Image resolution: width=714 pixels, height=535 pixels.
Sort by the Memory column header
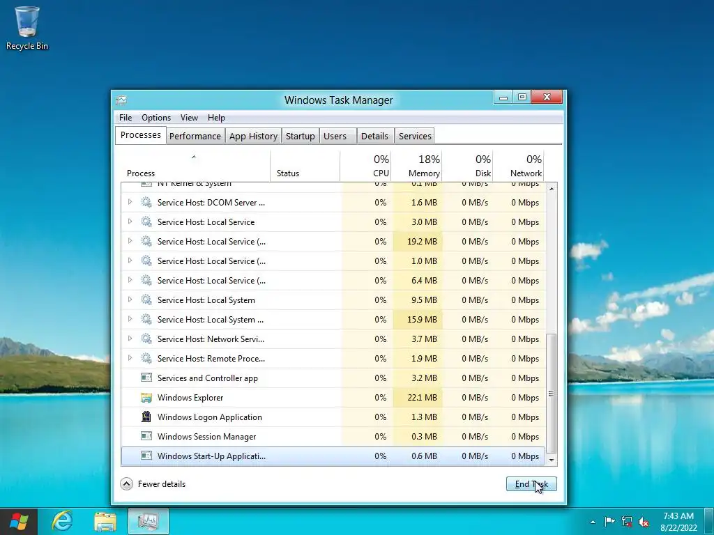click(417, 166)
